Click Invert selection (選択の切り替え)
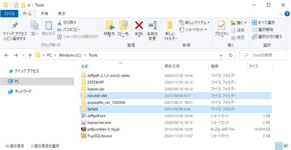The image size is (291, 150). (267, 37)
